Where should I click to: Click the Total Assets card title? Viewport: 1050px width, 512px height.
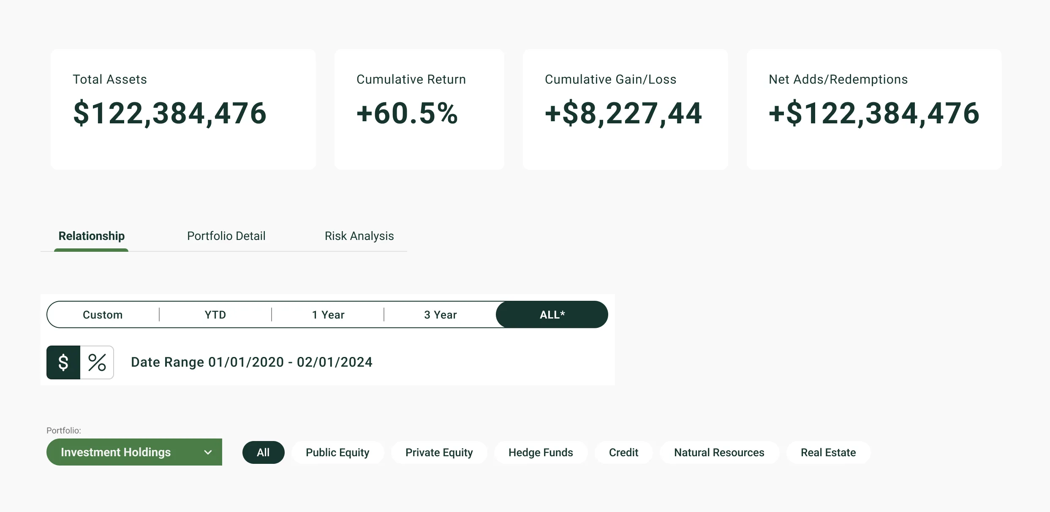(x=110, y=79)
